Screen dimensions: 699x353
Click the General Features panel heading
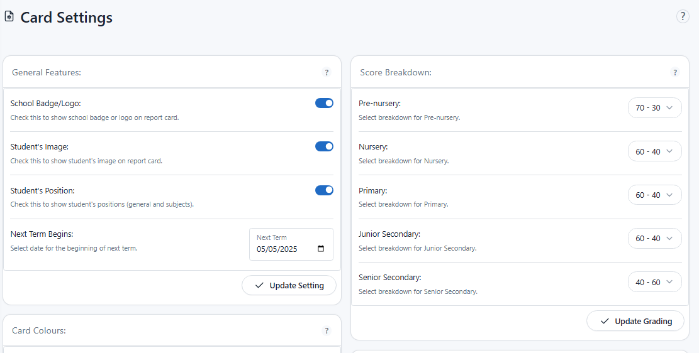[47, 73]
